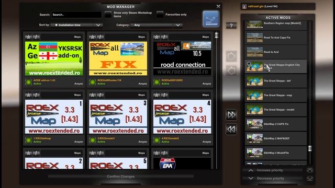
Task: Click the Search text field
Action: pyautogui.click(x=76, y=15)
